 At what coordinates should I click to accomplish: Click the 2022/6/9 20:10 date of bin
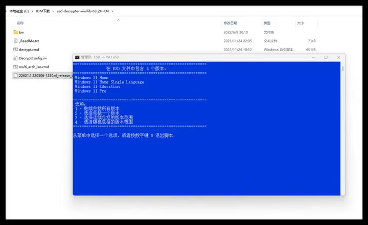pos(236,32)
